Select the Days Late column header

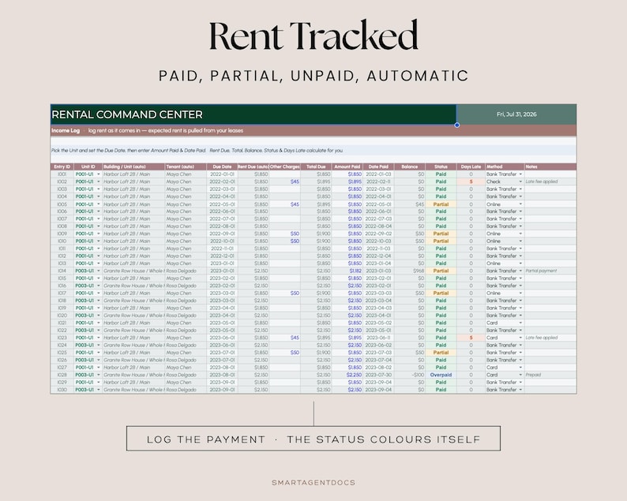(471, 166)
